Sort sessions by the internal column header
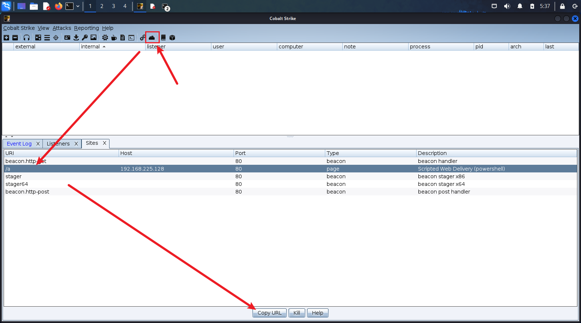The height and width of the screenshot is (323, 581). coord(112,47)
